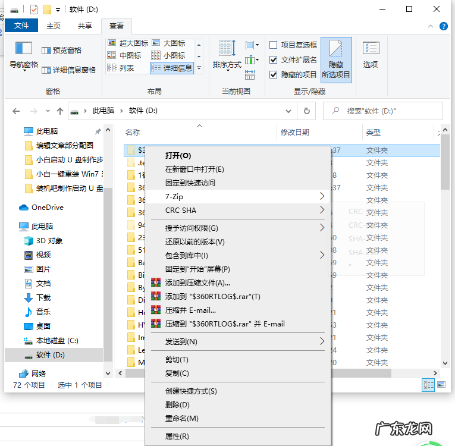Click the New folder icon in the title bar
Viewport: 455px width, 446px height.
coord(47,10)
